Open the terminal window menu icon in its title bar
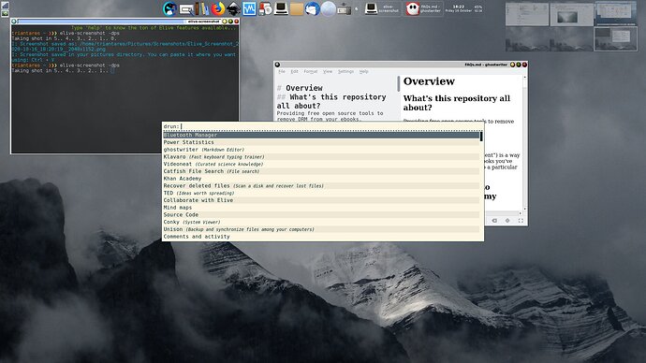The height and width of the screenshot is (363, 646). pos(14,22)
